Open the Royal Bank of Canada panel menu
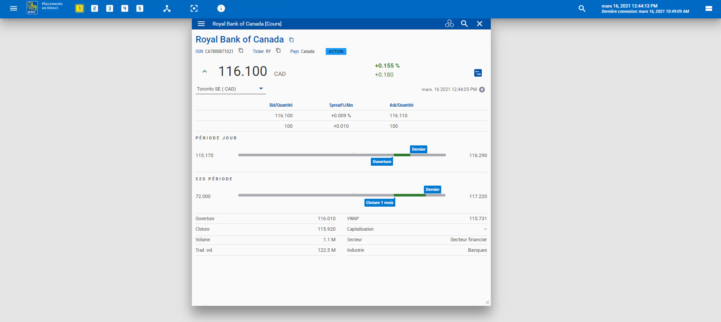 (x=201, y=24)
